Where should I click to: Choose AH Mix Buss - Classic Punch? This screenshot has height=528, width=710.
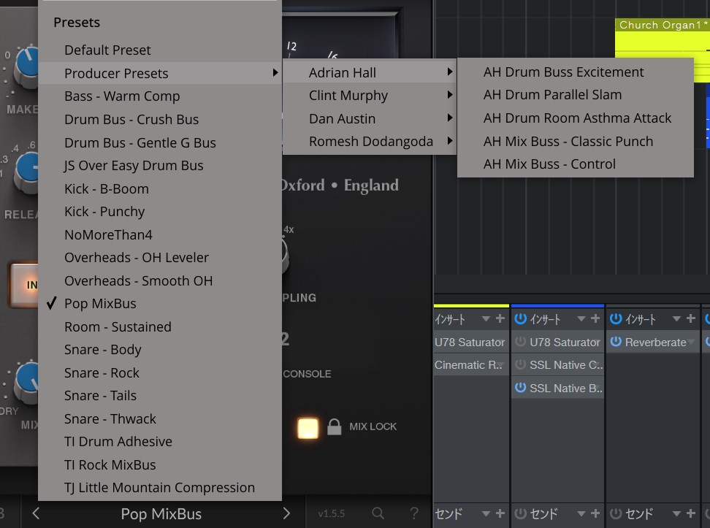[568, 142]
